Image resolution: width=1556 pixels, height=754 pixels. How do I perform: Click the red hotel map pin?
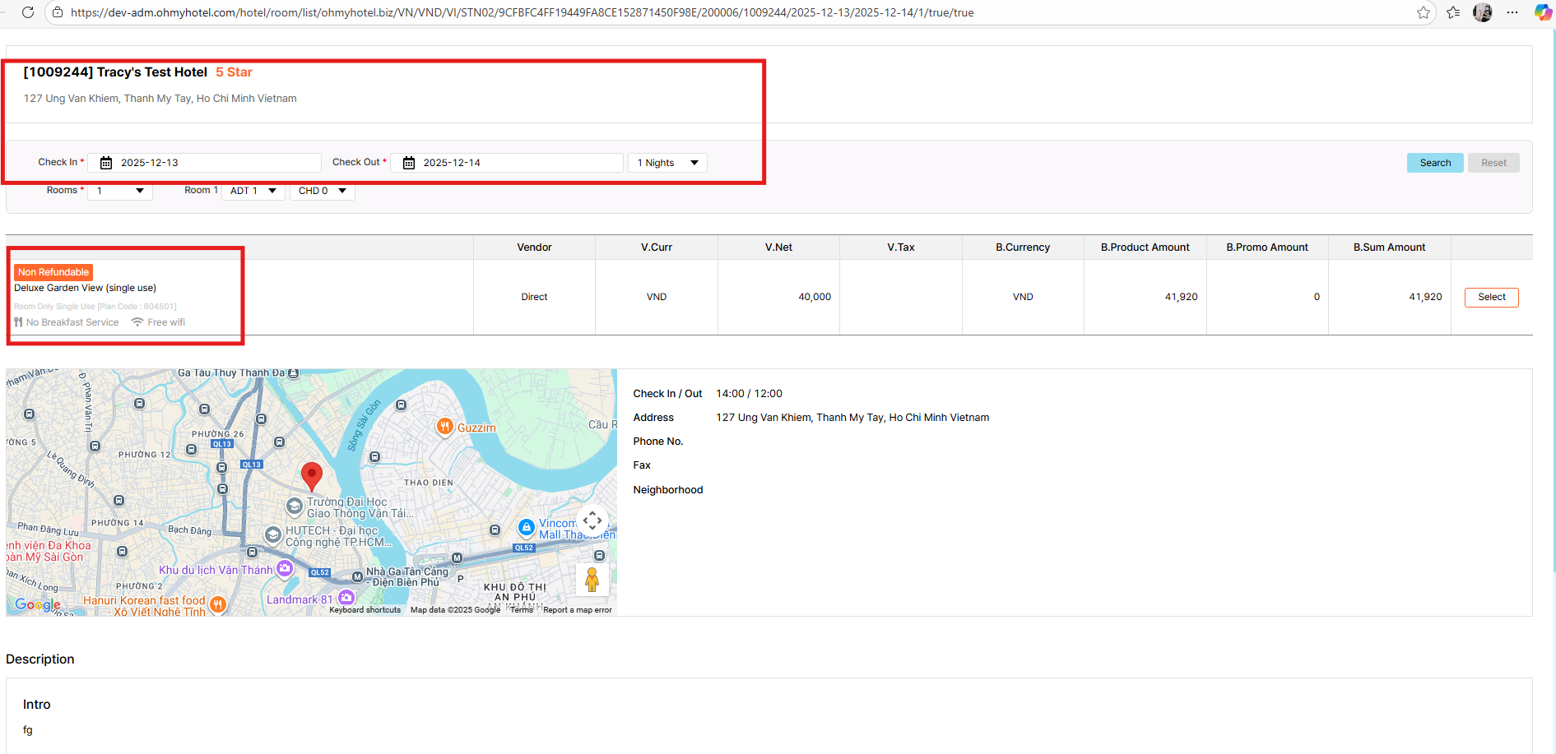tap(311, 474)
